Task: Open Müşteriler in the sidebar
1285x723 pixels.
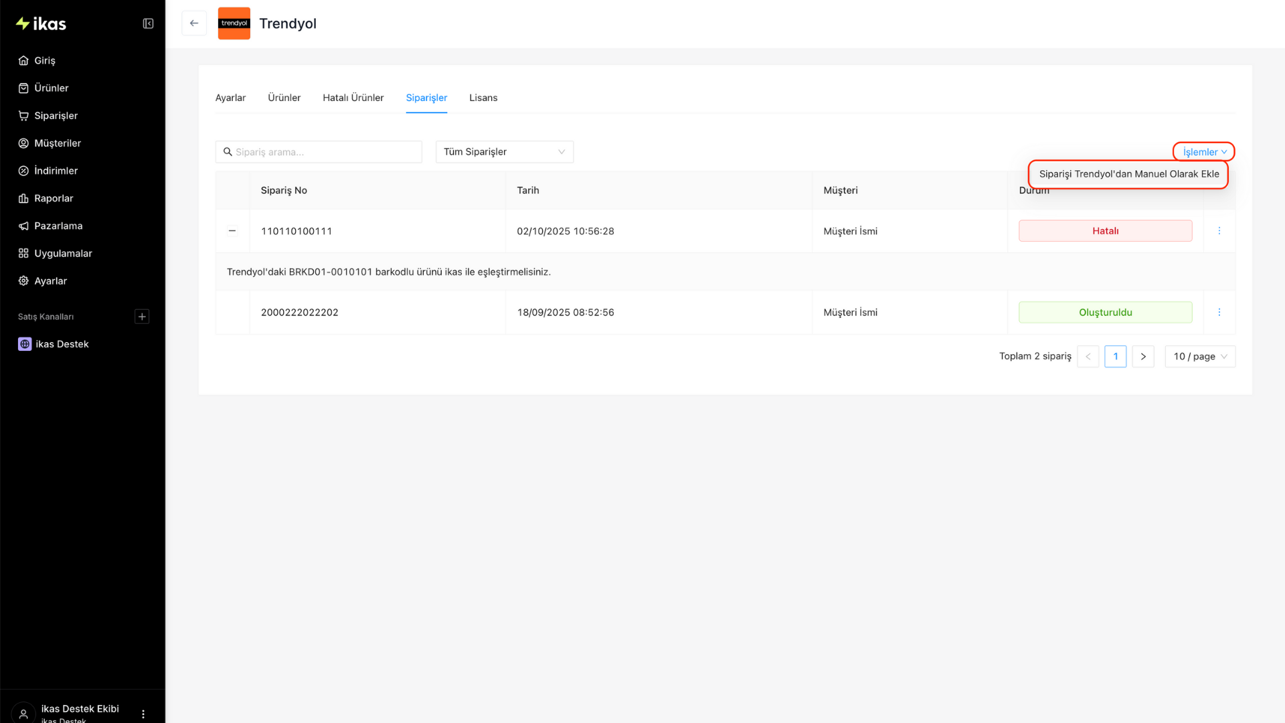Action: point(58,143)
